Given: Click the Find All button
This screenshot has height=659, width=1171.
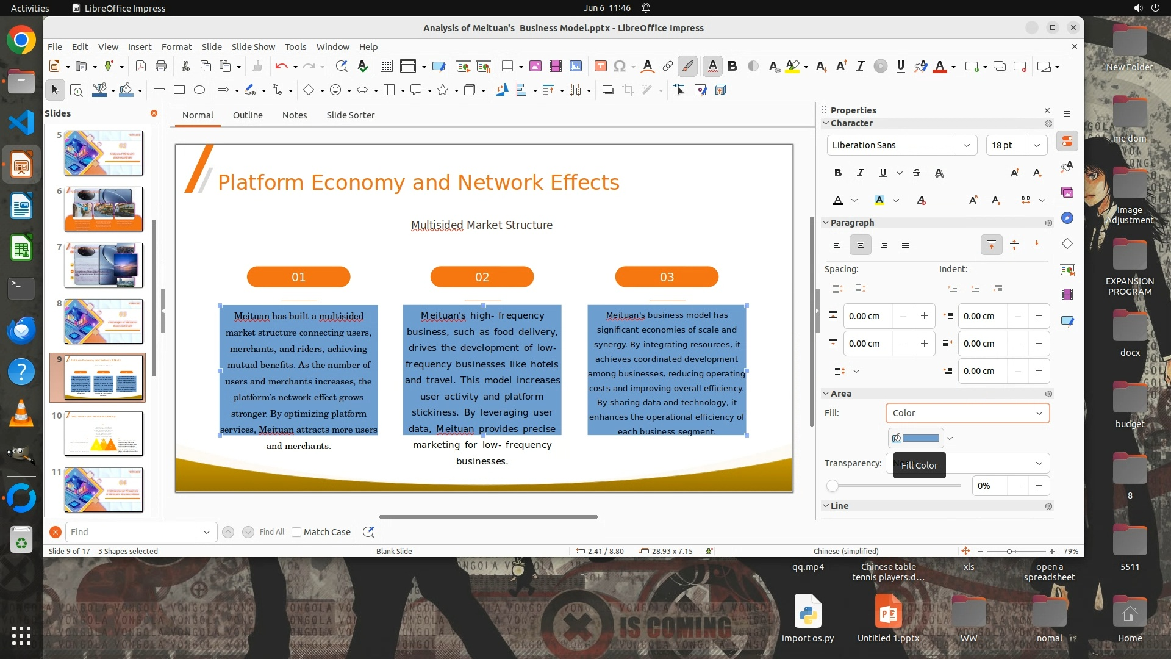Looking at the screenshot, I should click(271, 532).
